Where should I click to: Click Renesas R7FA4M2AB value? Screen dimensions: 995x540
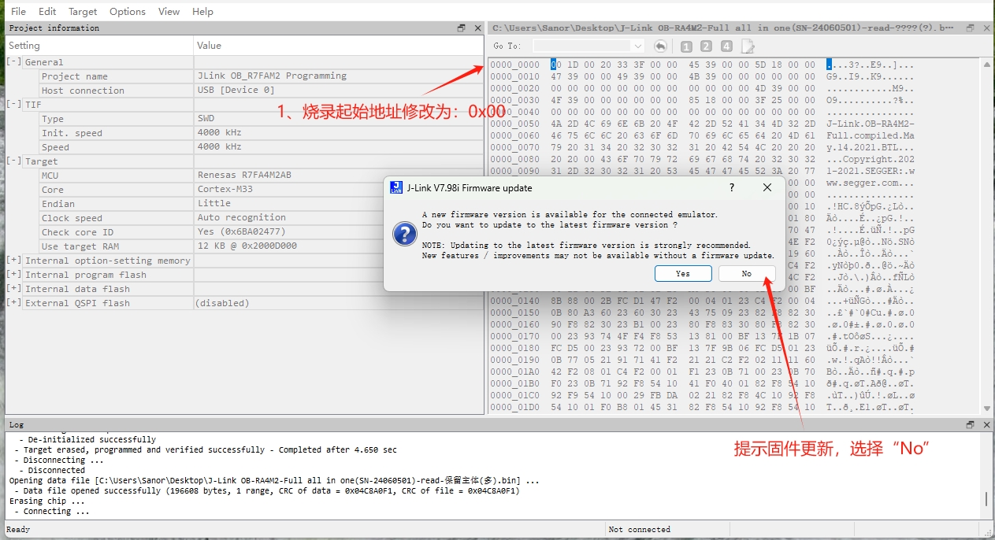click(x=244, y=176)
